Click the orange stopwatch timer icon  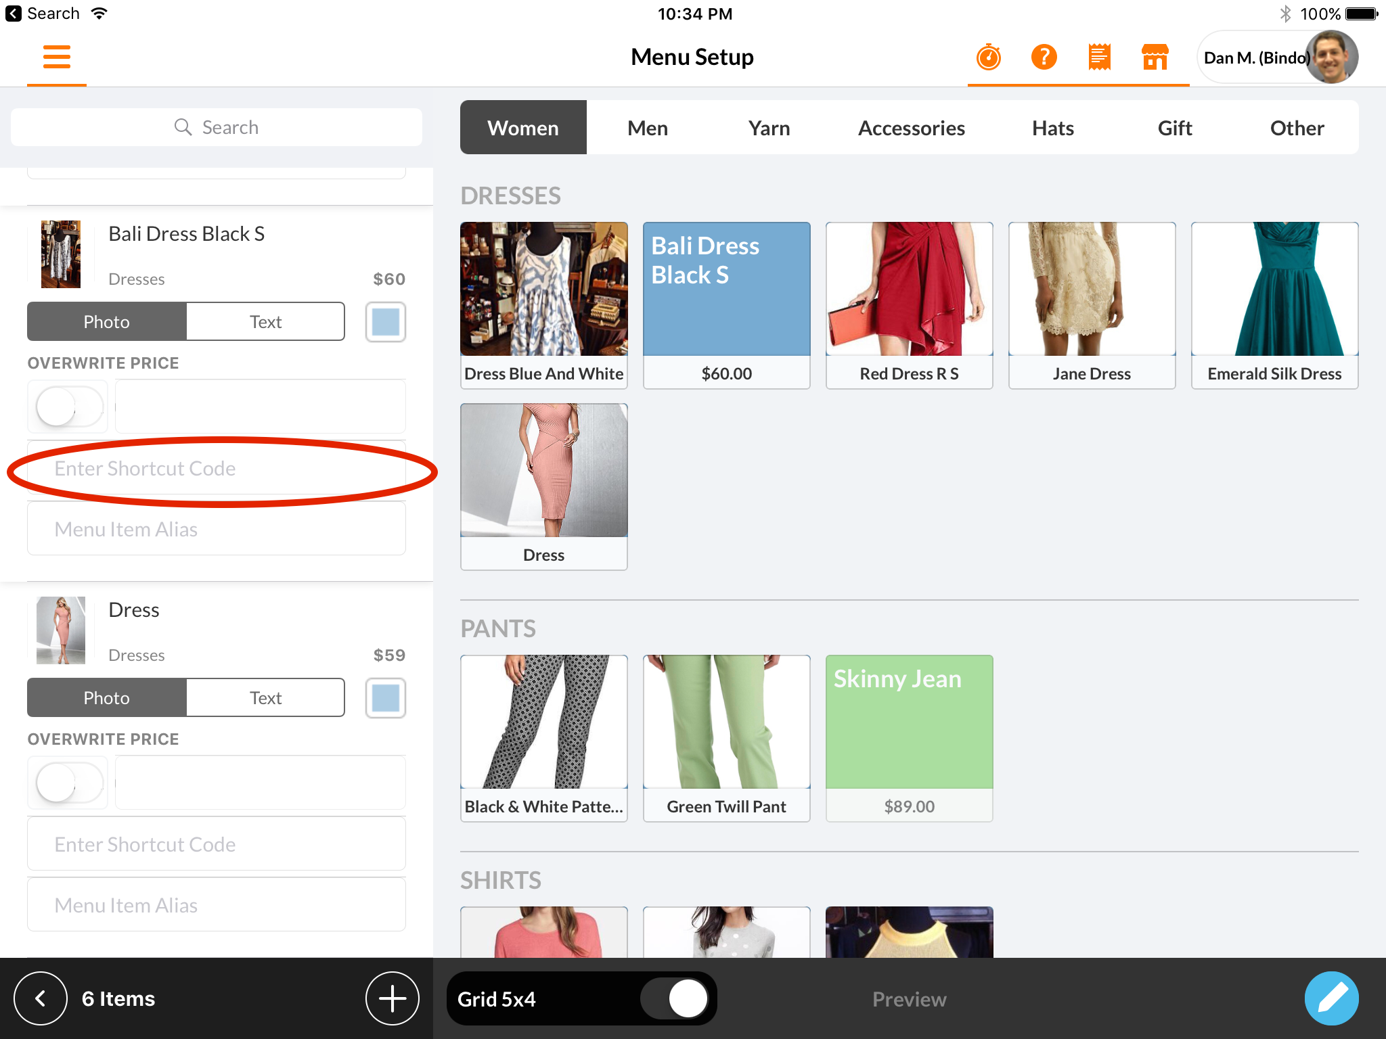click(988, 57)
